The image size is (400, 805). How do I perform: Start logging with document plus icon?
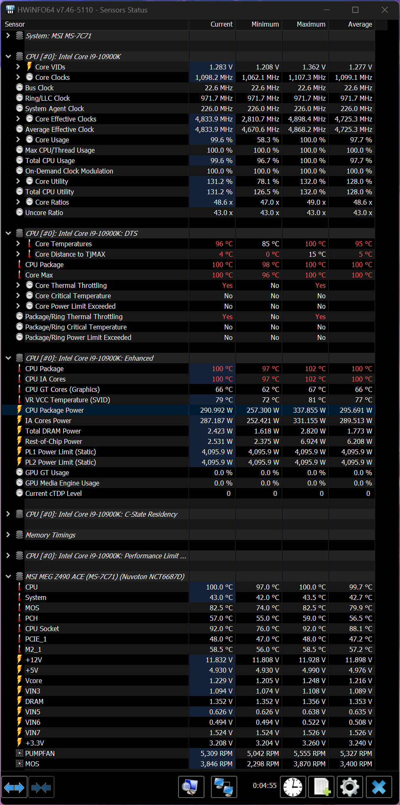pos(321,787)
